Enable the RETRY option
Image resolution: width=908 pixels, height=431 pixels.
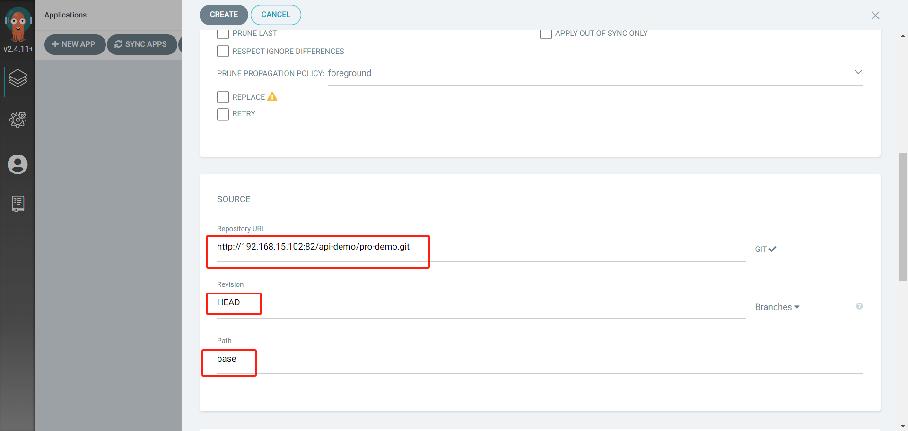[223, 114]
